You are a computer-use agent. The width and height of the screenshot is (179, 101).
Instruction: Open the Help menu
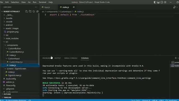[x=51, y=2]
